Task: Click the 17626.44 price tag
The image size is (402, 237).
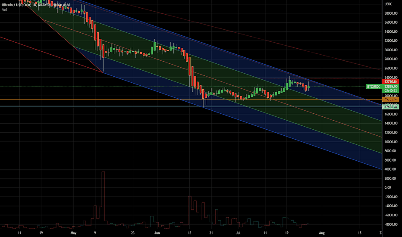Action: click(x=391, y=107)
